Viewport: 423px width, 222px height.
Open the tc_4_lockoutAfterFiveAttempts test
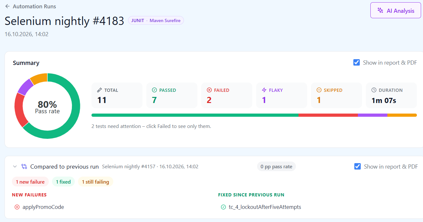[x=265, y=207]
